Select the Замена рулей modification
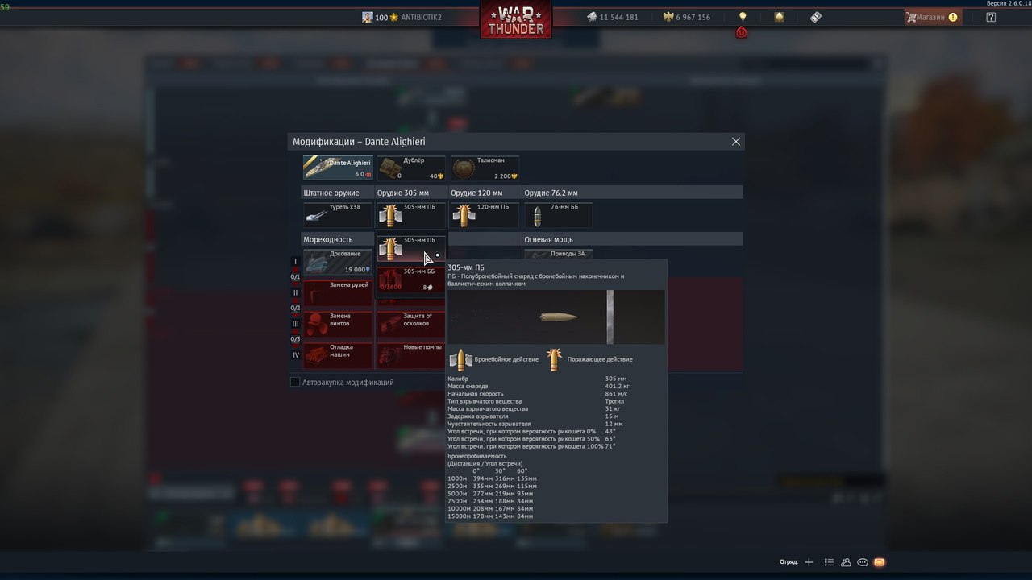The image size is (1032, 580). click(338, 292)
